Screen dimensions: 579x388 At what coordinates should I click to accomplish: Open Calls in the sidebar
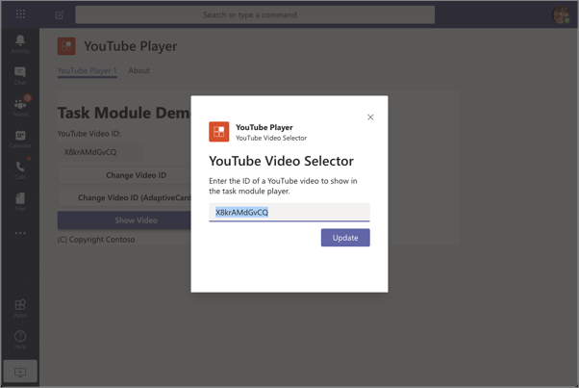point(20,170)
